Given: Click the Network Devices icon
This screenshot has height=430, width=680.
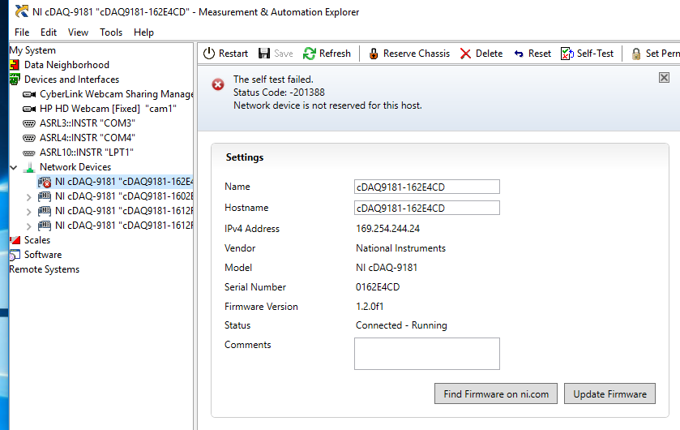Looking at the screenshot, I should click(29, 167).
